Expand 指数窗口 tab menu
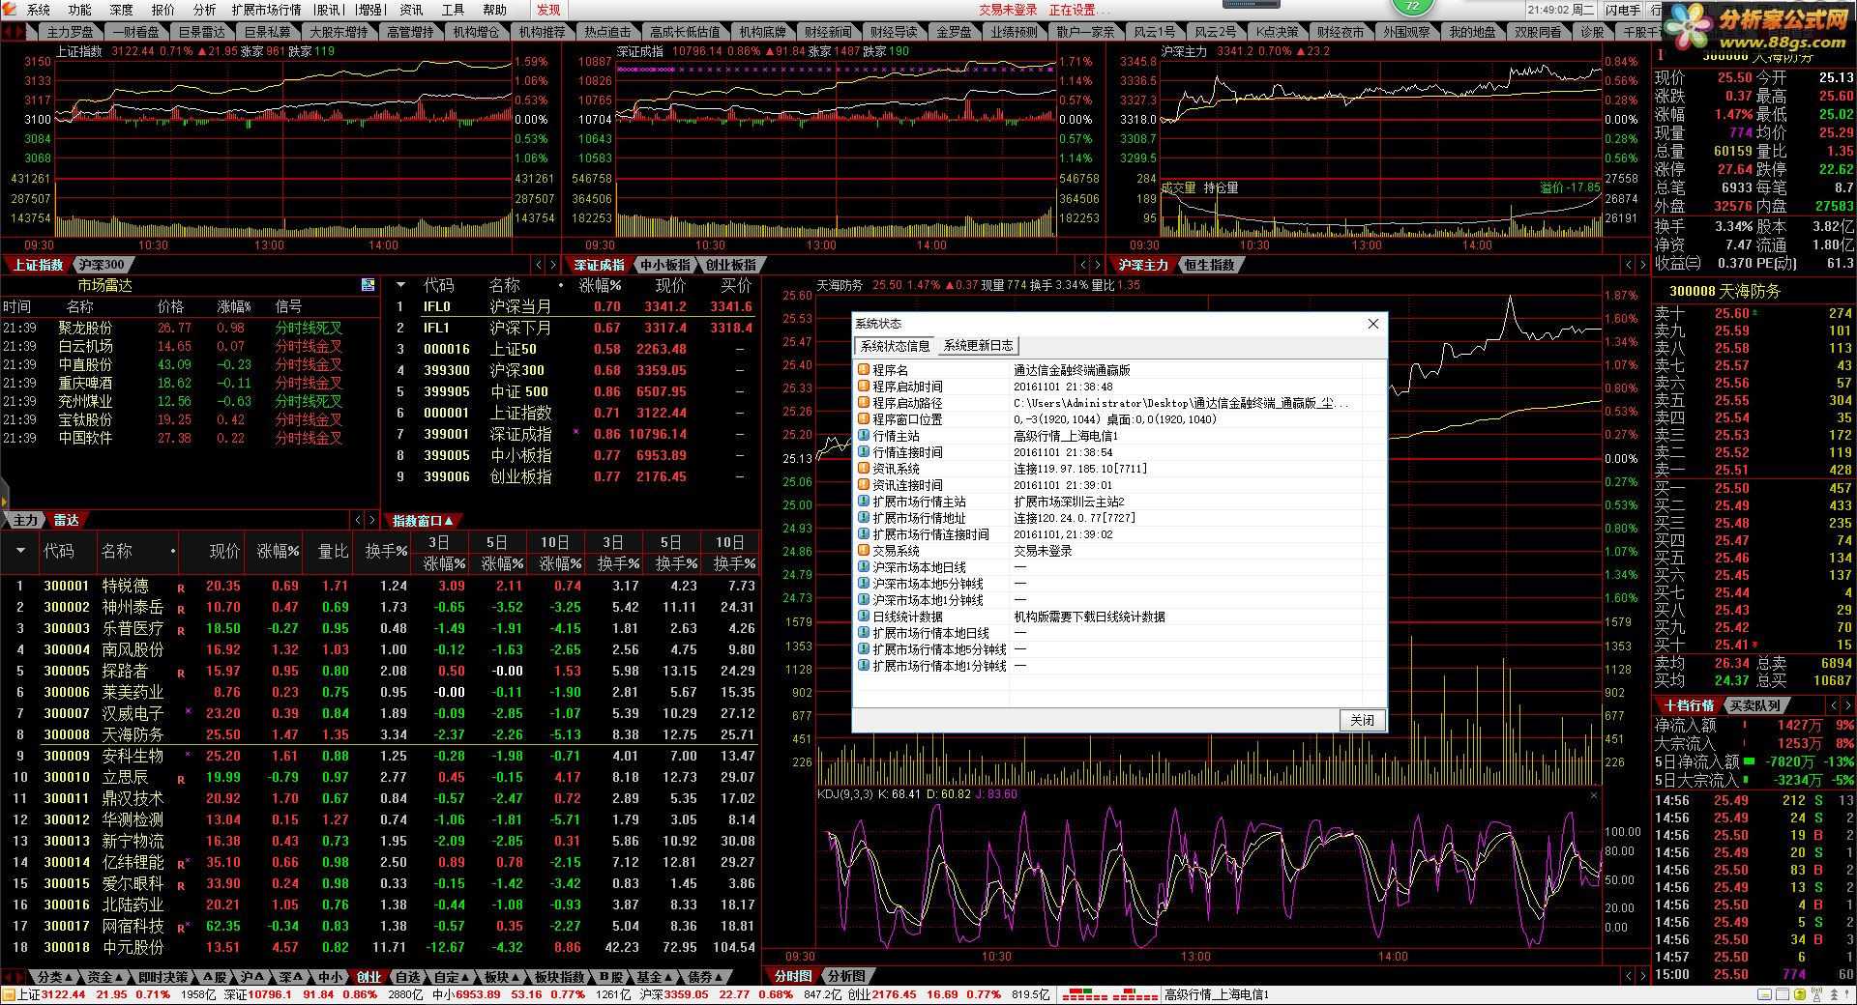The height and width of the screenshot is (1005, 1857). point(423,520)
